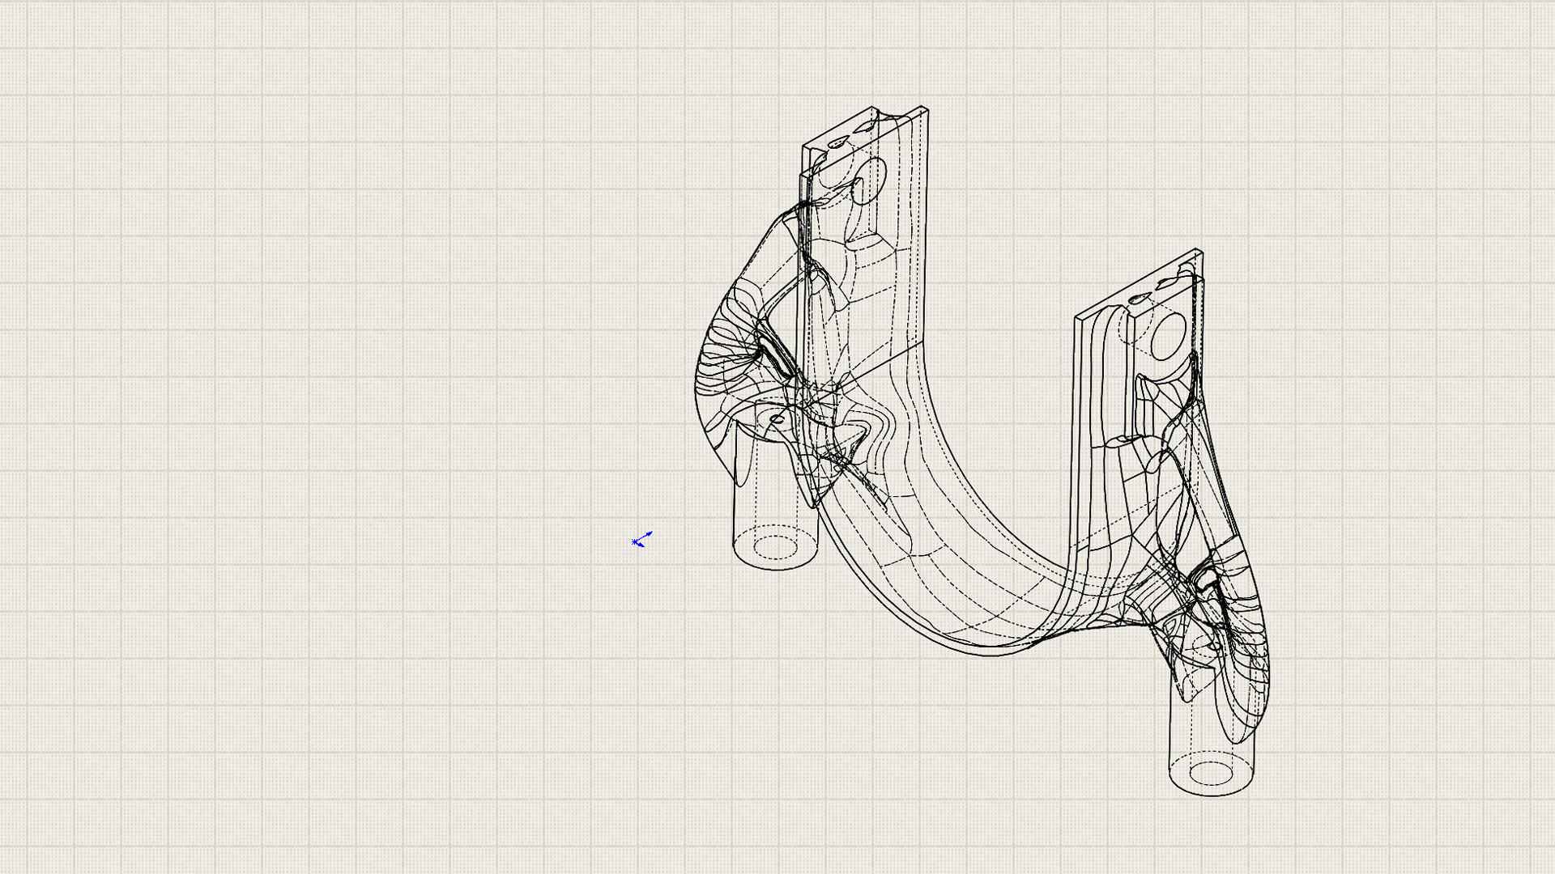Viewport: 1555px width, 874px height.
Task: Click the circular hole in right upright plate
Action: point(1167,336)
